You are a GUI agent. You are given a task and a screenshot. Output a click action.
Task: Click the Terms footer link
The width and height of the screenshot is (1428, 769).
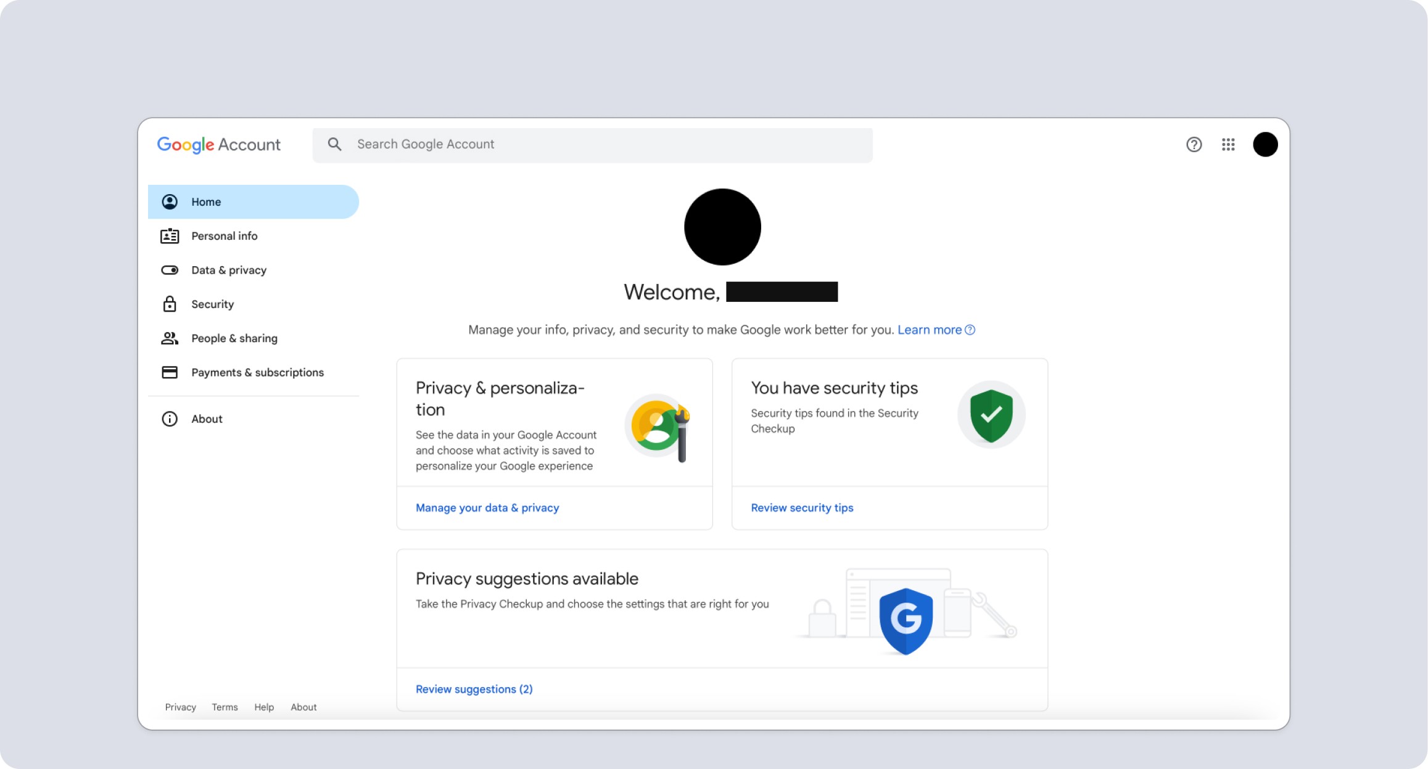point(225,707)
